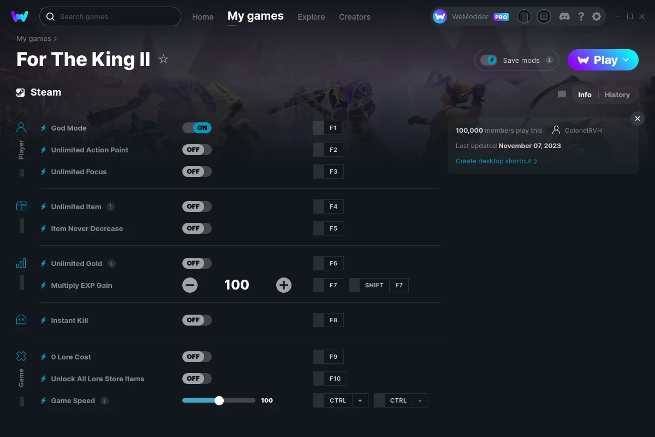Favorite the game with the star icon
655x437 pixels.
pyautogui.click(x=163, y=59)
